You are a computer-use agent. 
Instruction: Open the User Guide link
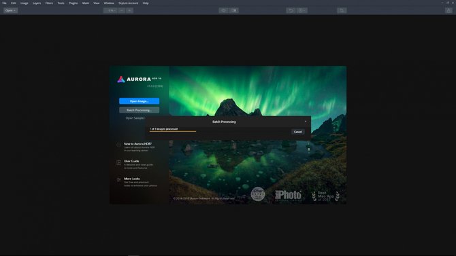(x=131, y=161)
